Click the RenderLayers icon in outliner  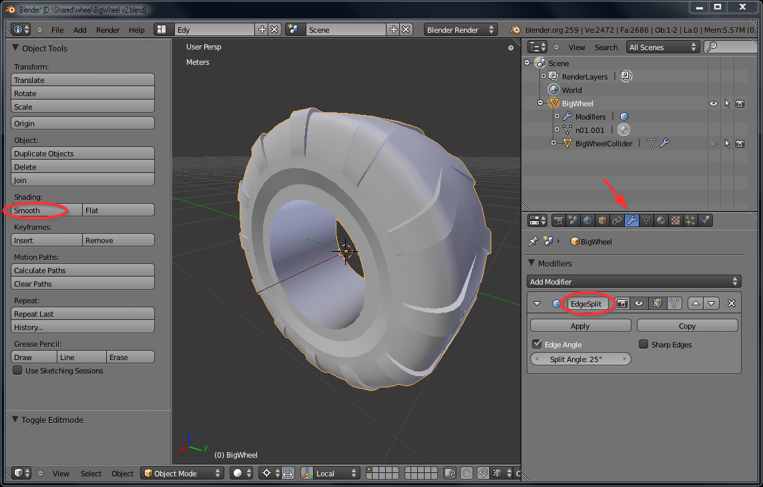tap(554, 76)
